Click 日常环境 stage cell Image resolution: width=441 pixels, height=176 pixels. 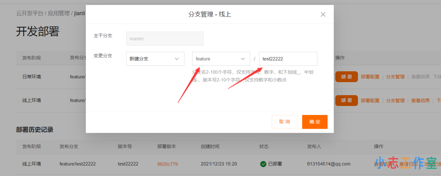coord(32,77)
